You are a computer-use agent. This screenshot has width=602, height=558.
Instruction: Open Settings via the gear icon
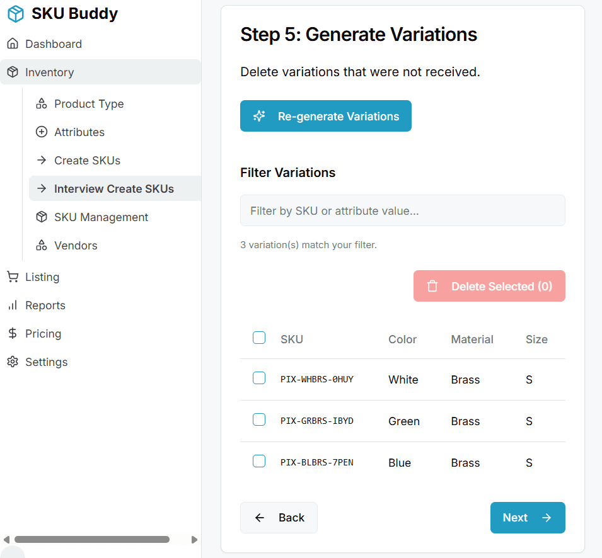click(x=13, y=362)
